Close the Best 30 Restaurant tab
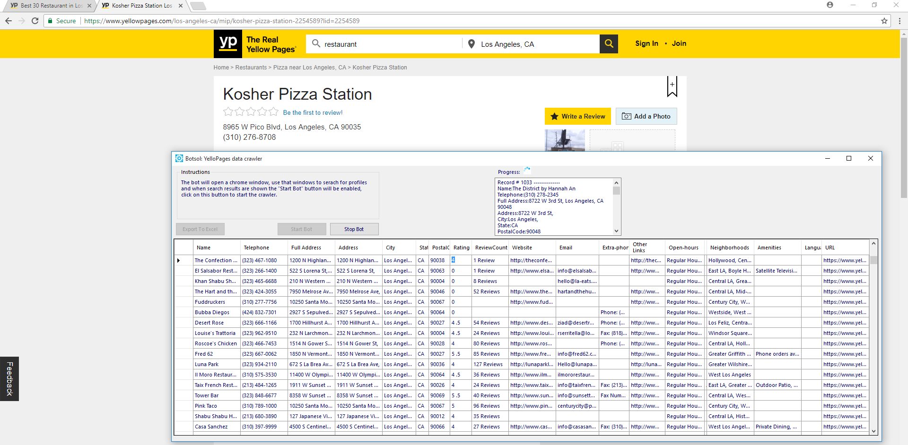The image size is (908, 445). pos(89,6)
